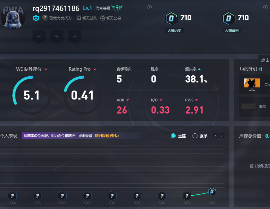
Task: Click the monitor peripheral thumbnail
Action: (x=251, y=84)
